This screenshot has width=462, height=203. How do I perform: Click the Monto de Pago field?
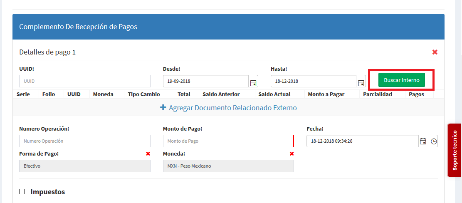pyautogui.click(x=228, y=141)
